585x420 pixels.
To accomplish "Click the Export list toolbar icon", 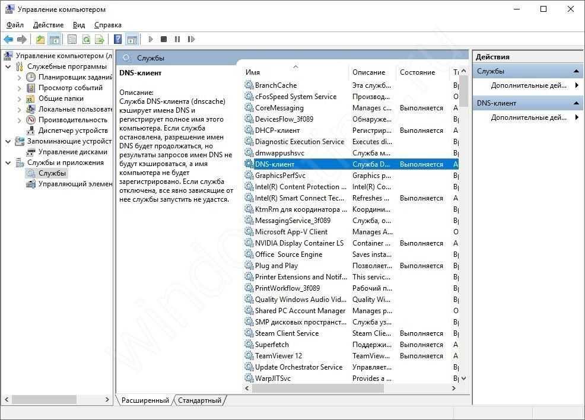I will click(100, 39).
